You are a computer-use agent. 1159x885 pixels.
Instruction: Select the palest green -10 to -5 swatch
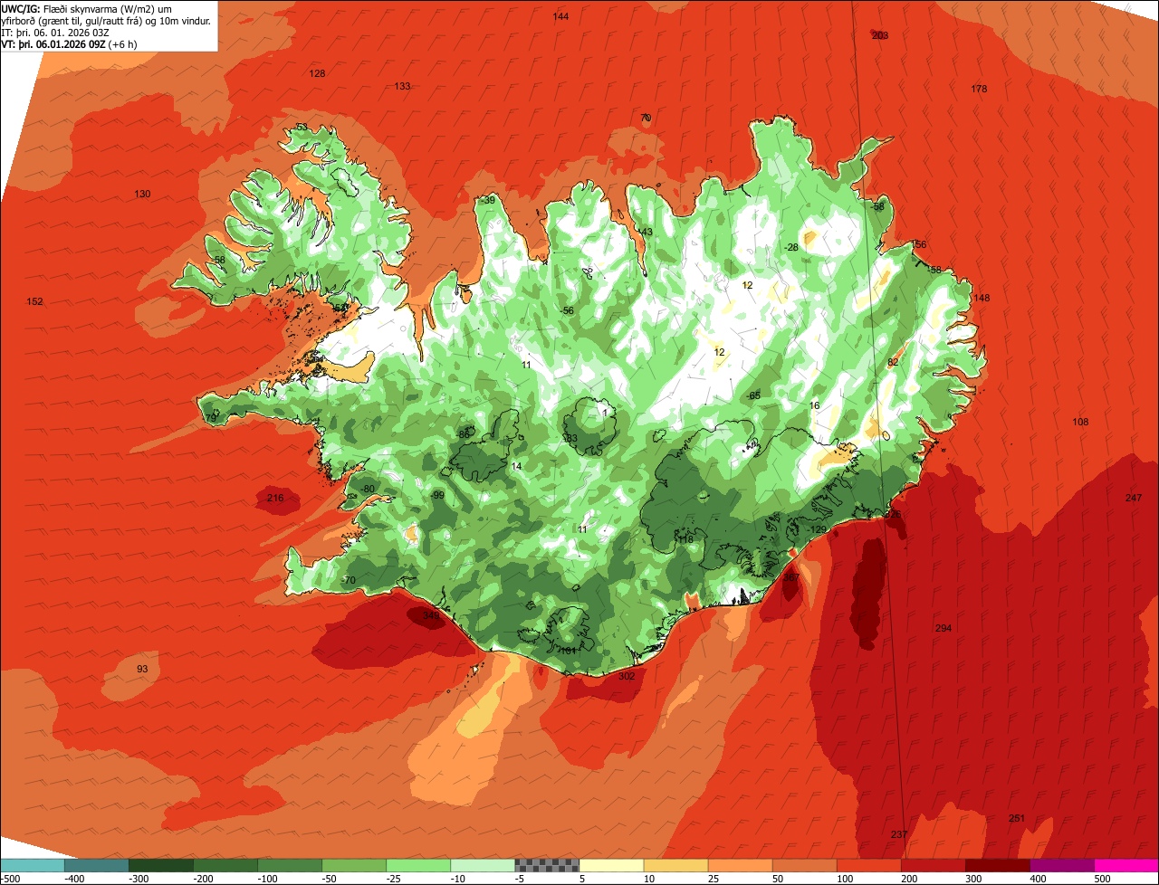click(483, 865)
